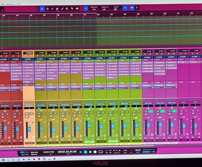Open Beat Bus output selector on peach channel

click(x=29, y=105)
